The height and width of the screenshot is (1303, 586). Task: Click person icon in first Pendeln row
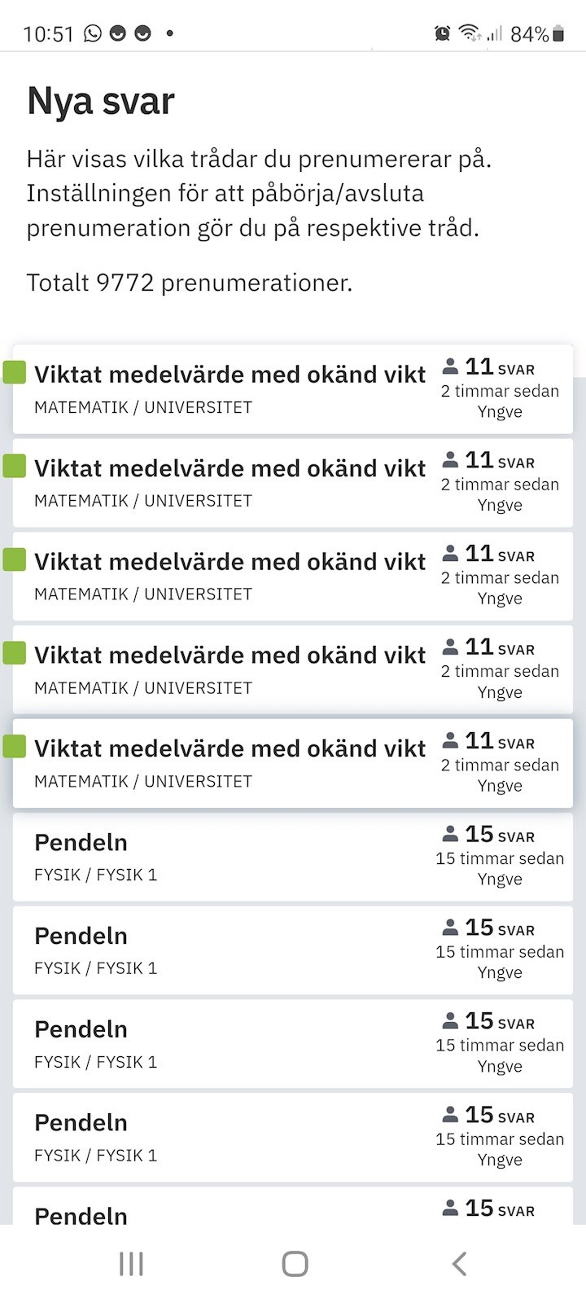pos(450,834)
